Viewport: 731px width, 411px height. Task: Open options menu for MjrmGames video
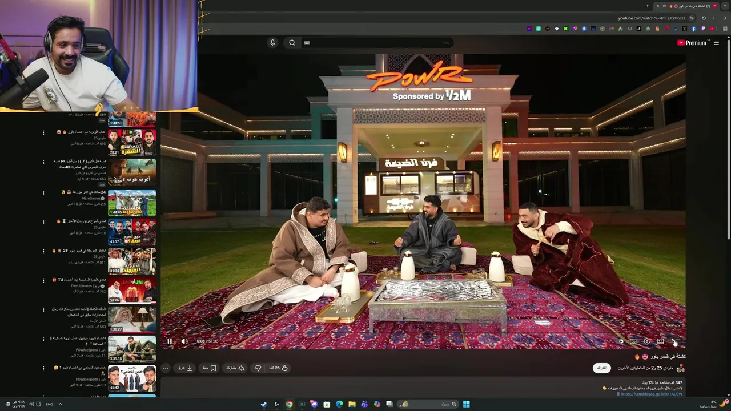(x=43, y=192)
